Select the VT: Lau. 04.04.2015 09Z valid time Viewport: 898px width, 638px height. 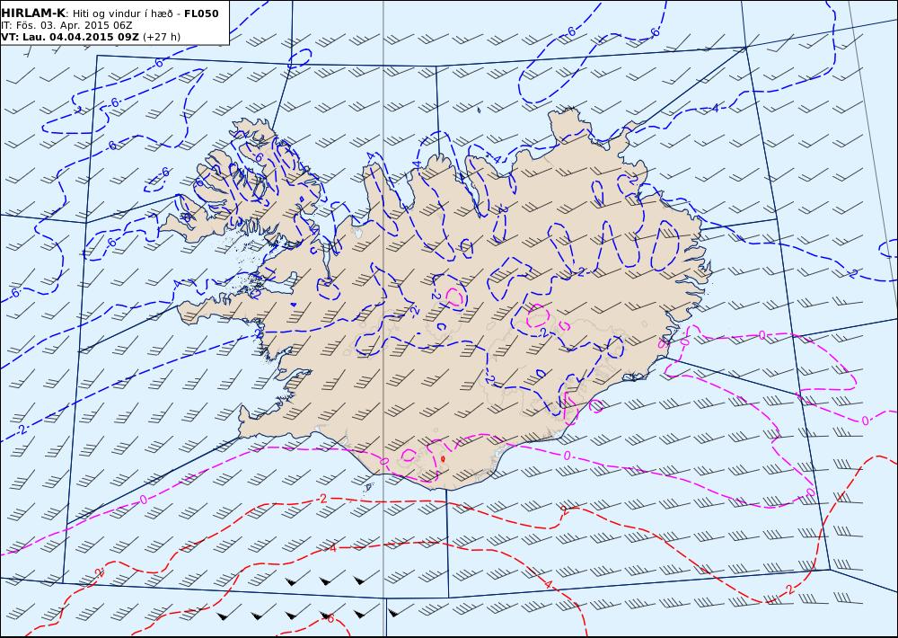(x=70, y=37)
